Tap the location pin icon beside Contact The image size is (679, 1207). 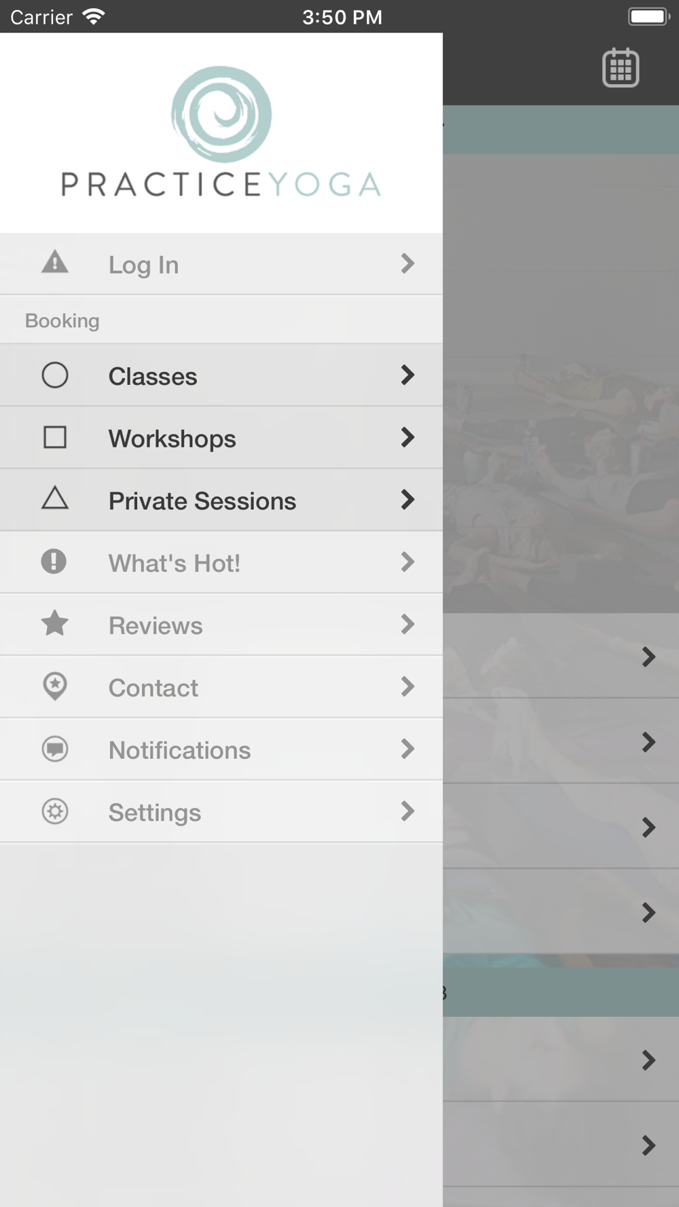click(55, 686)
